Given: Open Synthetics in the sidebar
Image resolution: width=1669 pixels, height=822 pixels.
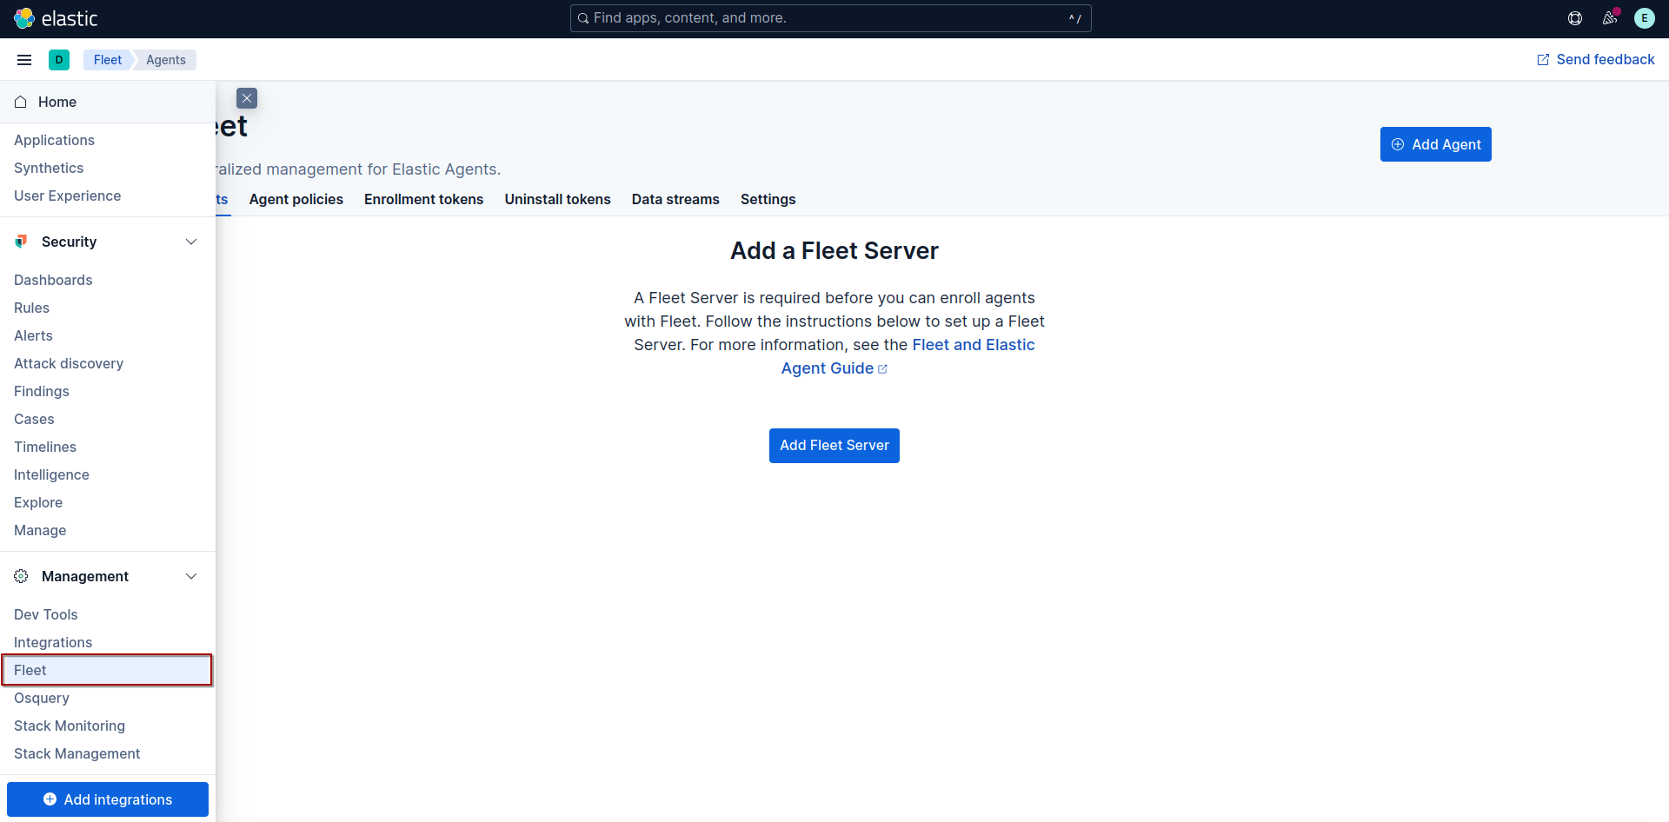Looking at the screenshot, I should tap(49, 168).
